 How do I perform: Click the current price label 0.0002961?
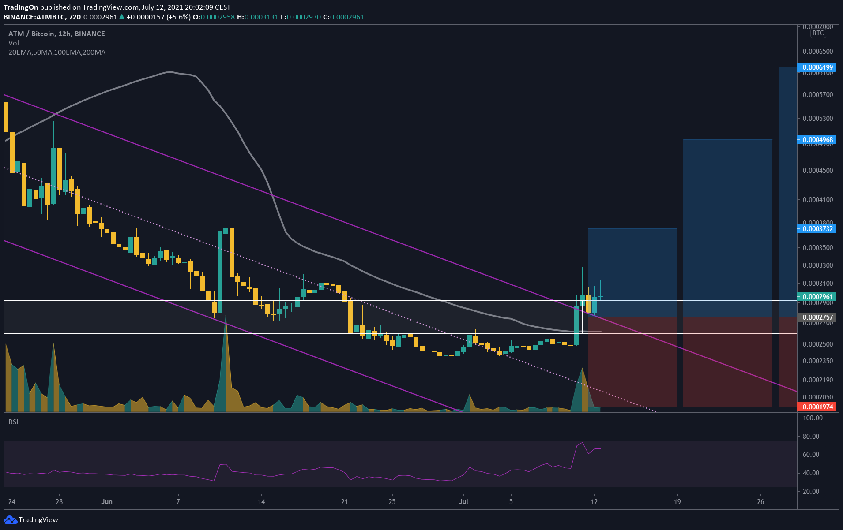click(x=817, y=297)
